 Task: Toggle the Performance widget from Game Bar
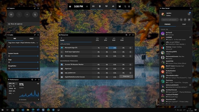pyautogui.click(x=107, y=6)
